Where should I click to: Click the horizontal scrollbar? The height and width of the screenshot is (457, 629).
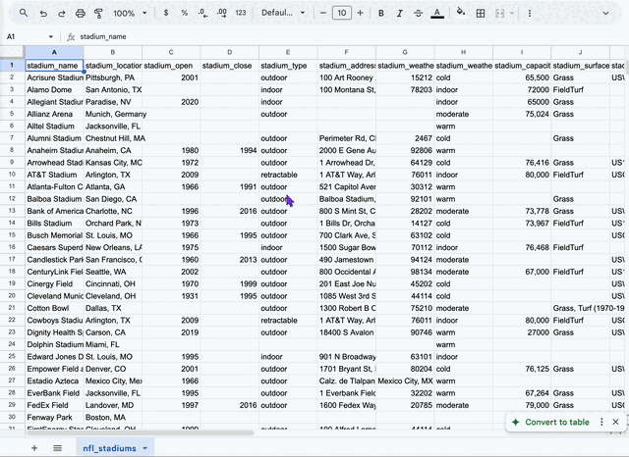coord(141,432)
